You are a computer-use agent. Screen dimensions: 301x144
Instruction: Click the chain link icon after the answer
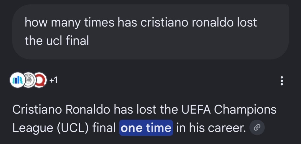tap(257, 128)
